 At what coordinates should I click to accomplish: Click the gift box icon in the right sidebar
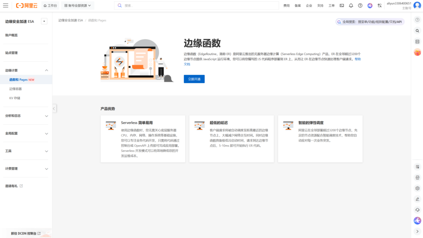[x=417, y=52]
